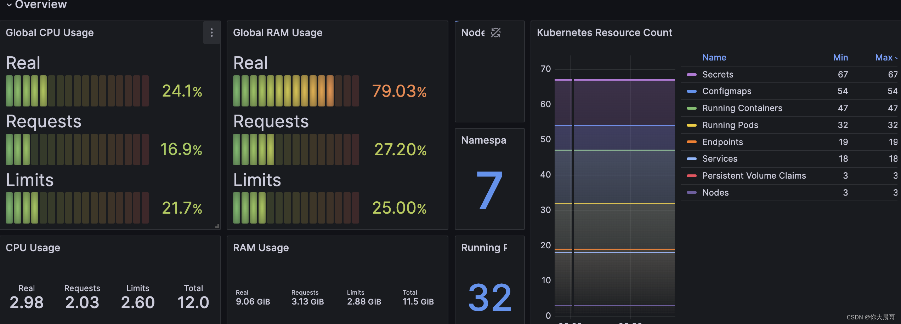Click the Secrets Min value 67
This screenshot has width=901, height=324.
tap(843, 74)
